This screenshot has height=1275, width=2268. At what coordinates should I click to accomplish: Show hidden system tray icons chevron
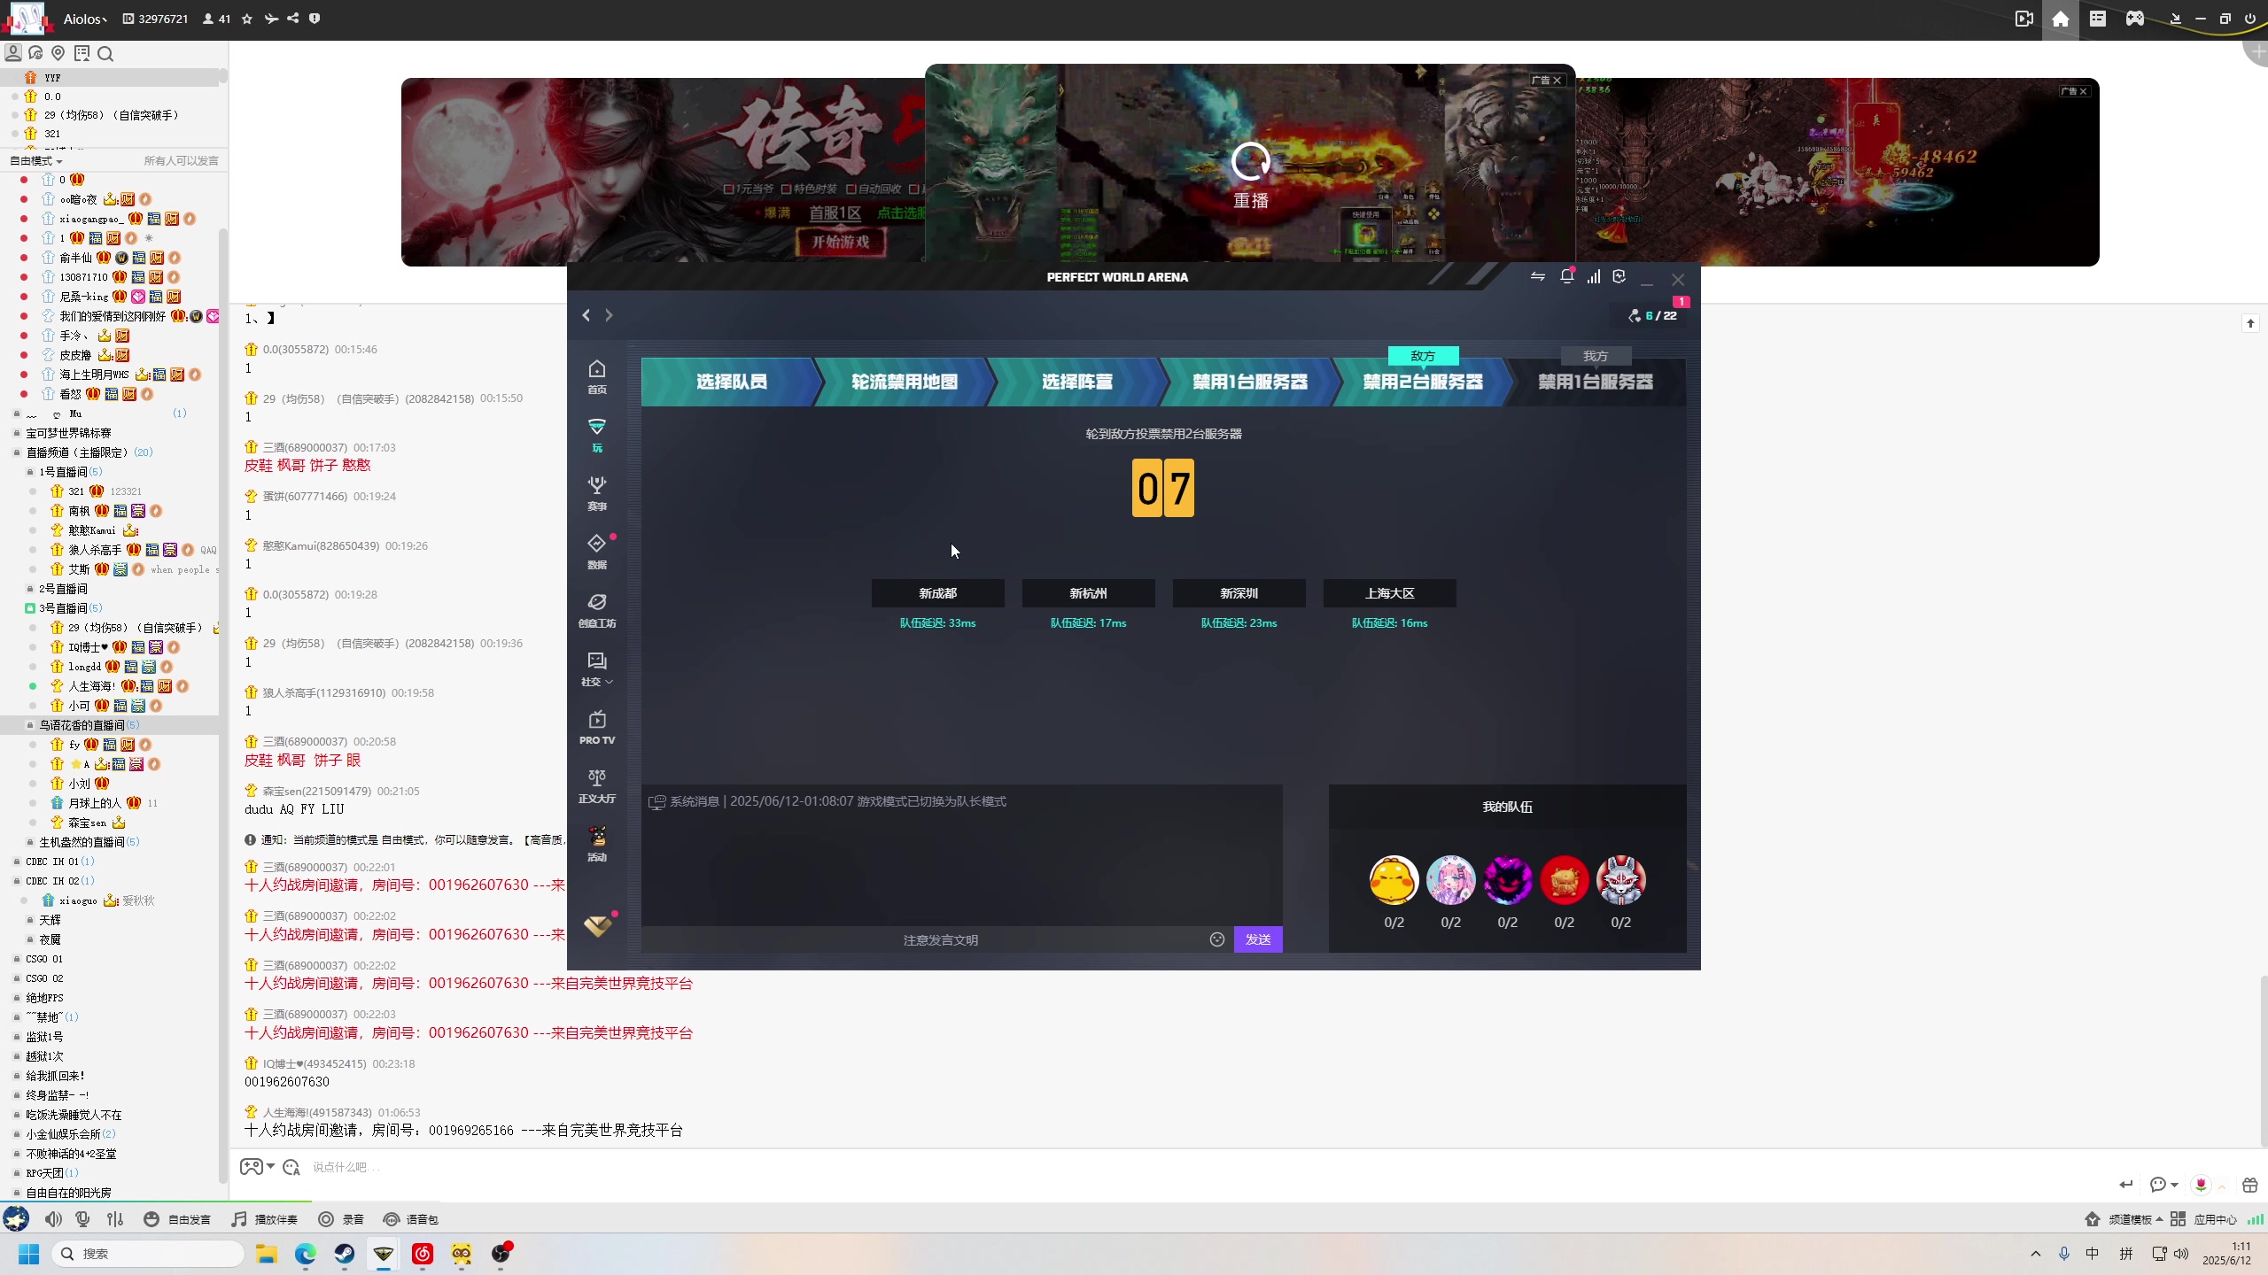click(x=2036, y=1254)
